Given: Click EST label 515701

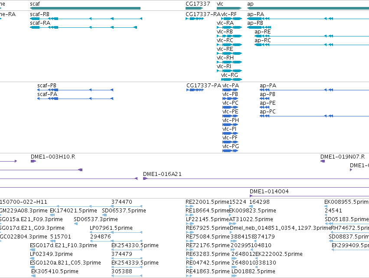Looking at the screenshot, I should [x=60, y=236].
